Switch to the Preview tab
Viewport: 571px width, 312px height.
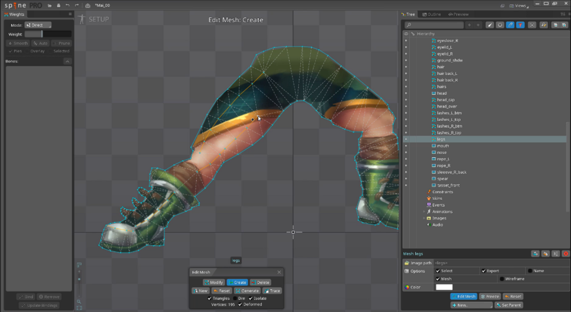coord(459,14)
